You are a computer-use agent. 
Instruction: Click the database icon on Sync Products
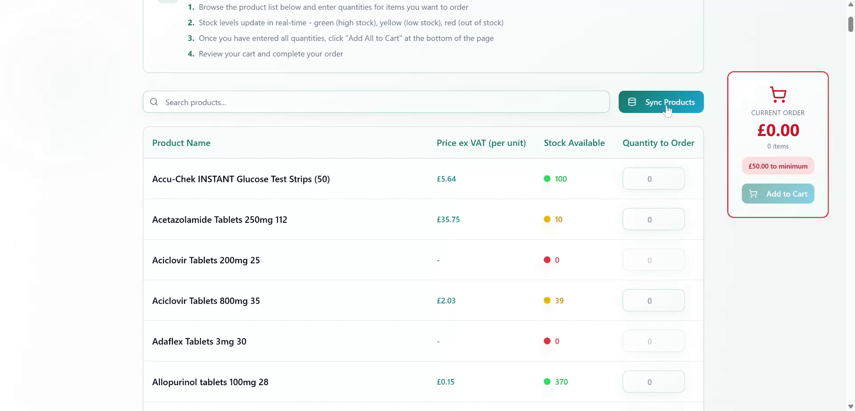point(632,102)
